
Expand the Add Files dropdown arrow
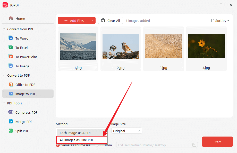click(93, 20)
